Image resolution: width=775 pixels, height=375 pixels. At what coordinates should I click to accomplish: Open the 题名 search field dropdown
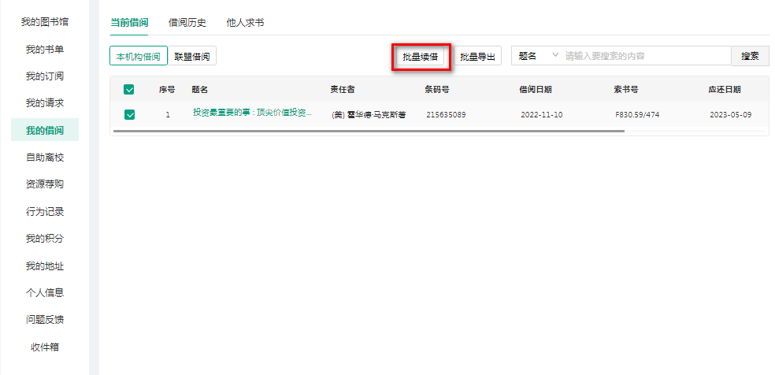(x=538, y=56)
